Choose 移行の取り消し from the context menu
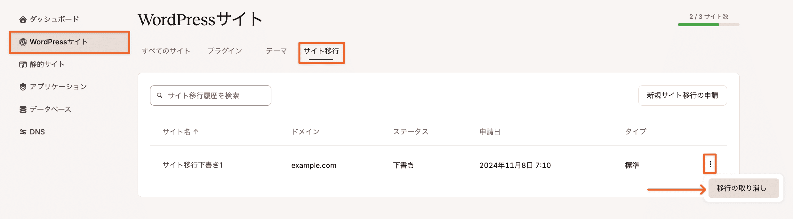This screenshot has width=793, height=219. click(x=744, y=188)
